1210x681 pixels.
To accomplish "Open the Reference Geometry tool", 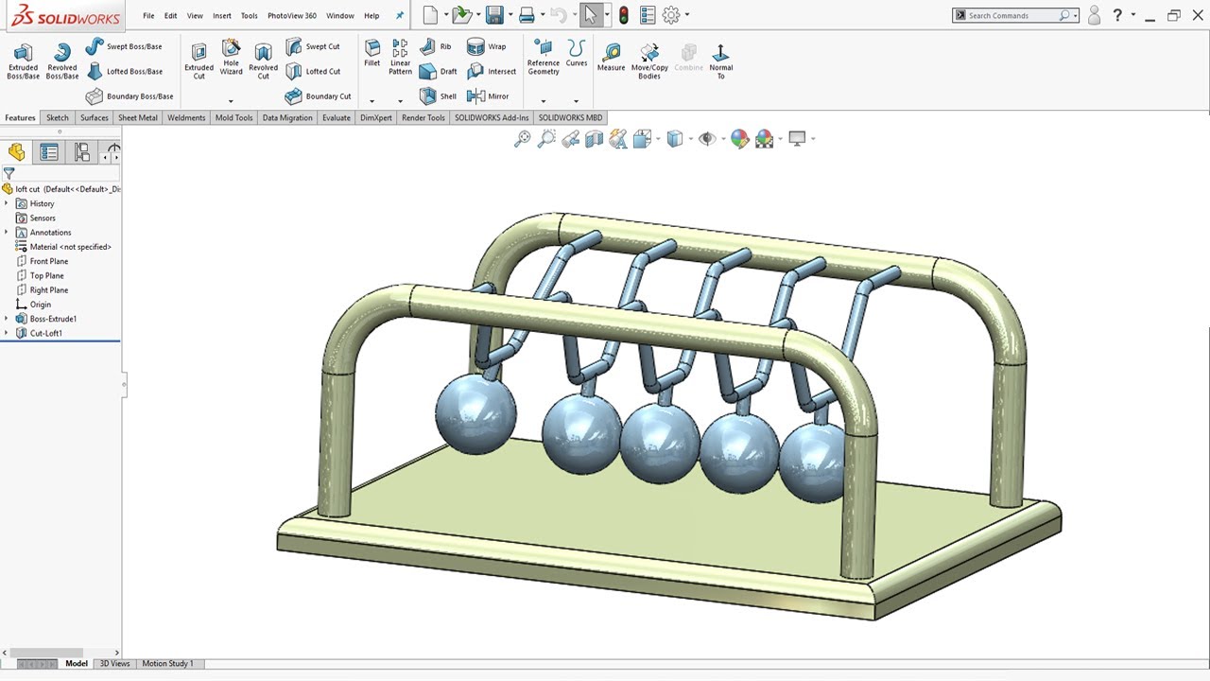I will tap(544, 58).
